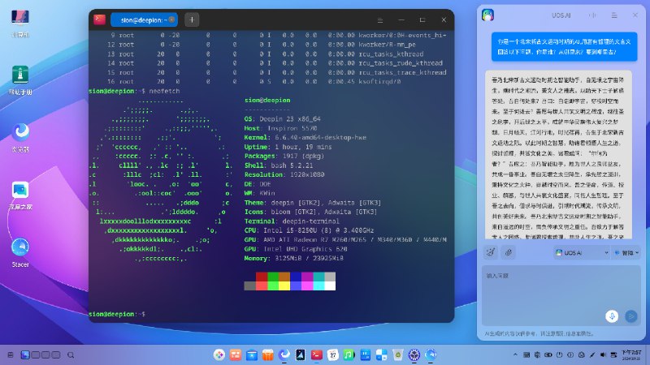Expand the hidden system tray arrow

[515, 354]
